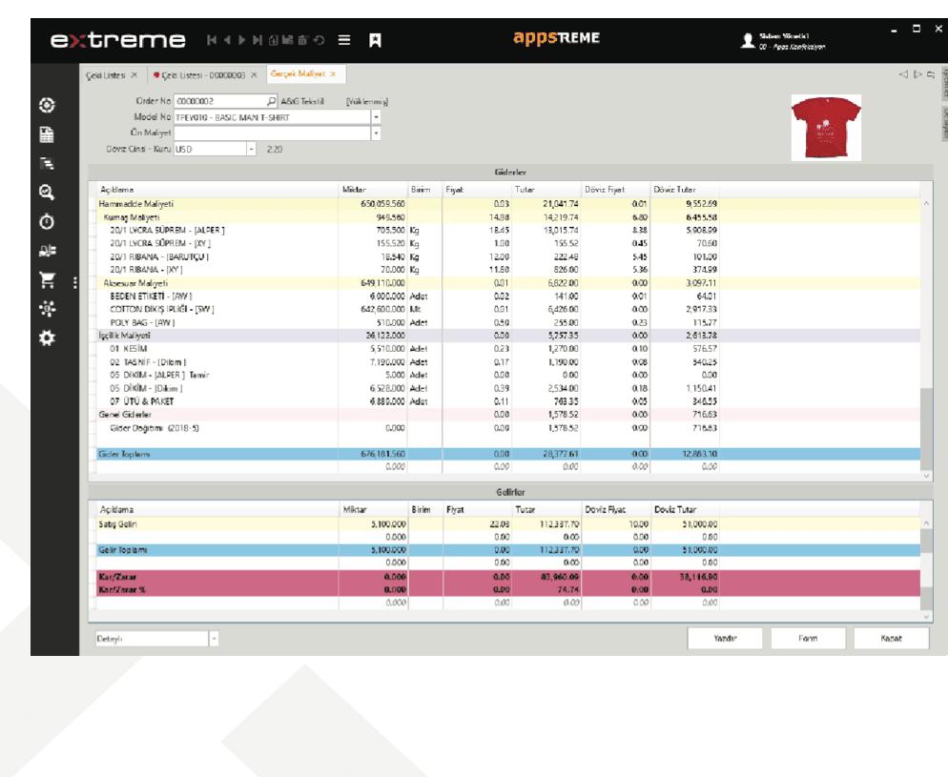Viewport: 948px width, 777px height.
Task: Go to the first record in the toolbar
Action: [212, 40]
